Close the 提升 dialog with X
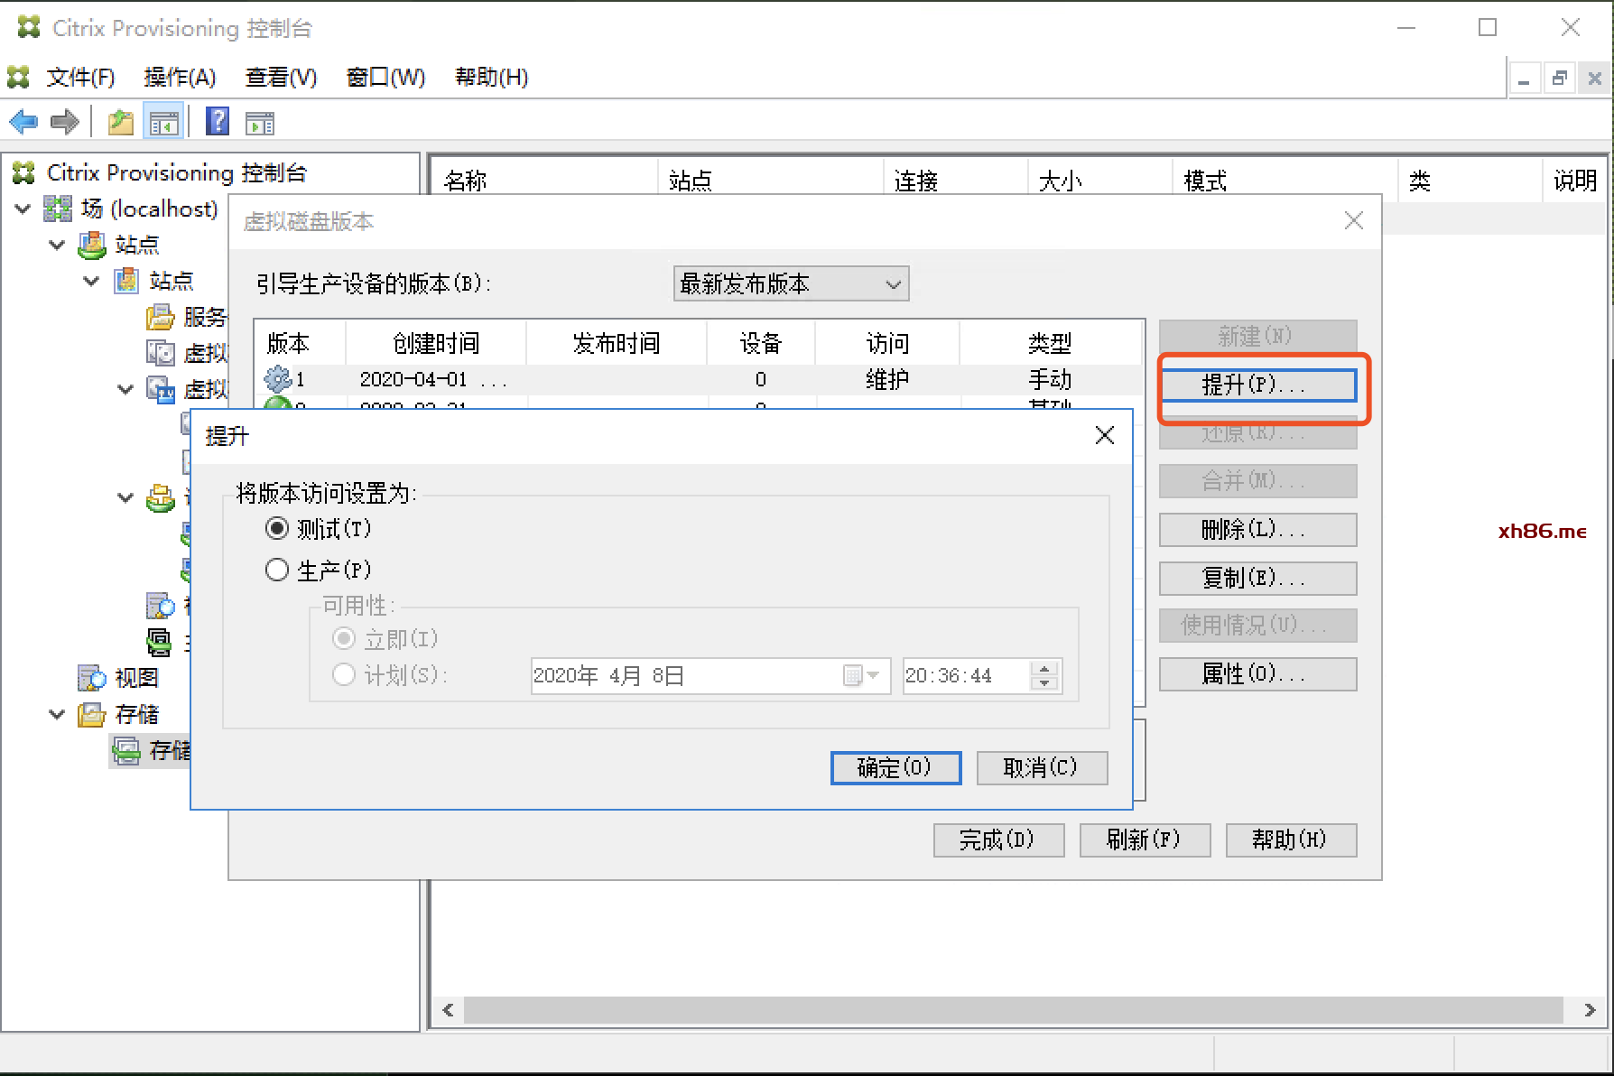The width and height of the screenshot is (1614, 1076). [x=1104, y=436]
